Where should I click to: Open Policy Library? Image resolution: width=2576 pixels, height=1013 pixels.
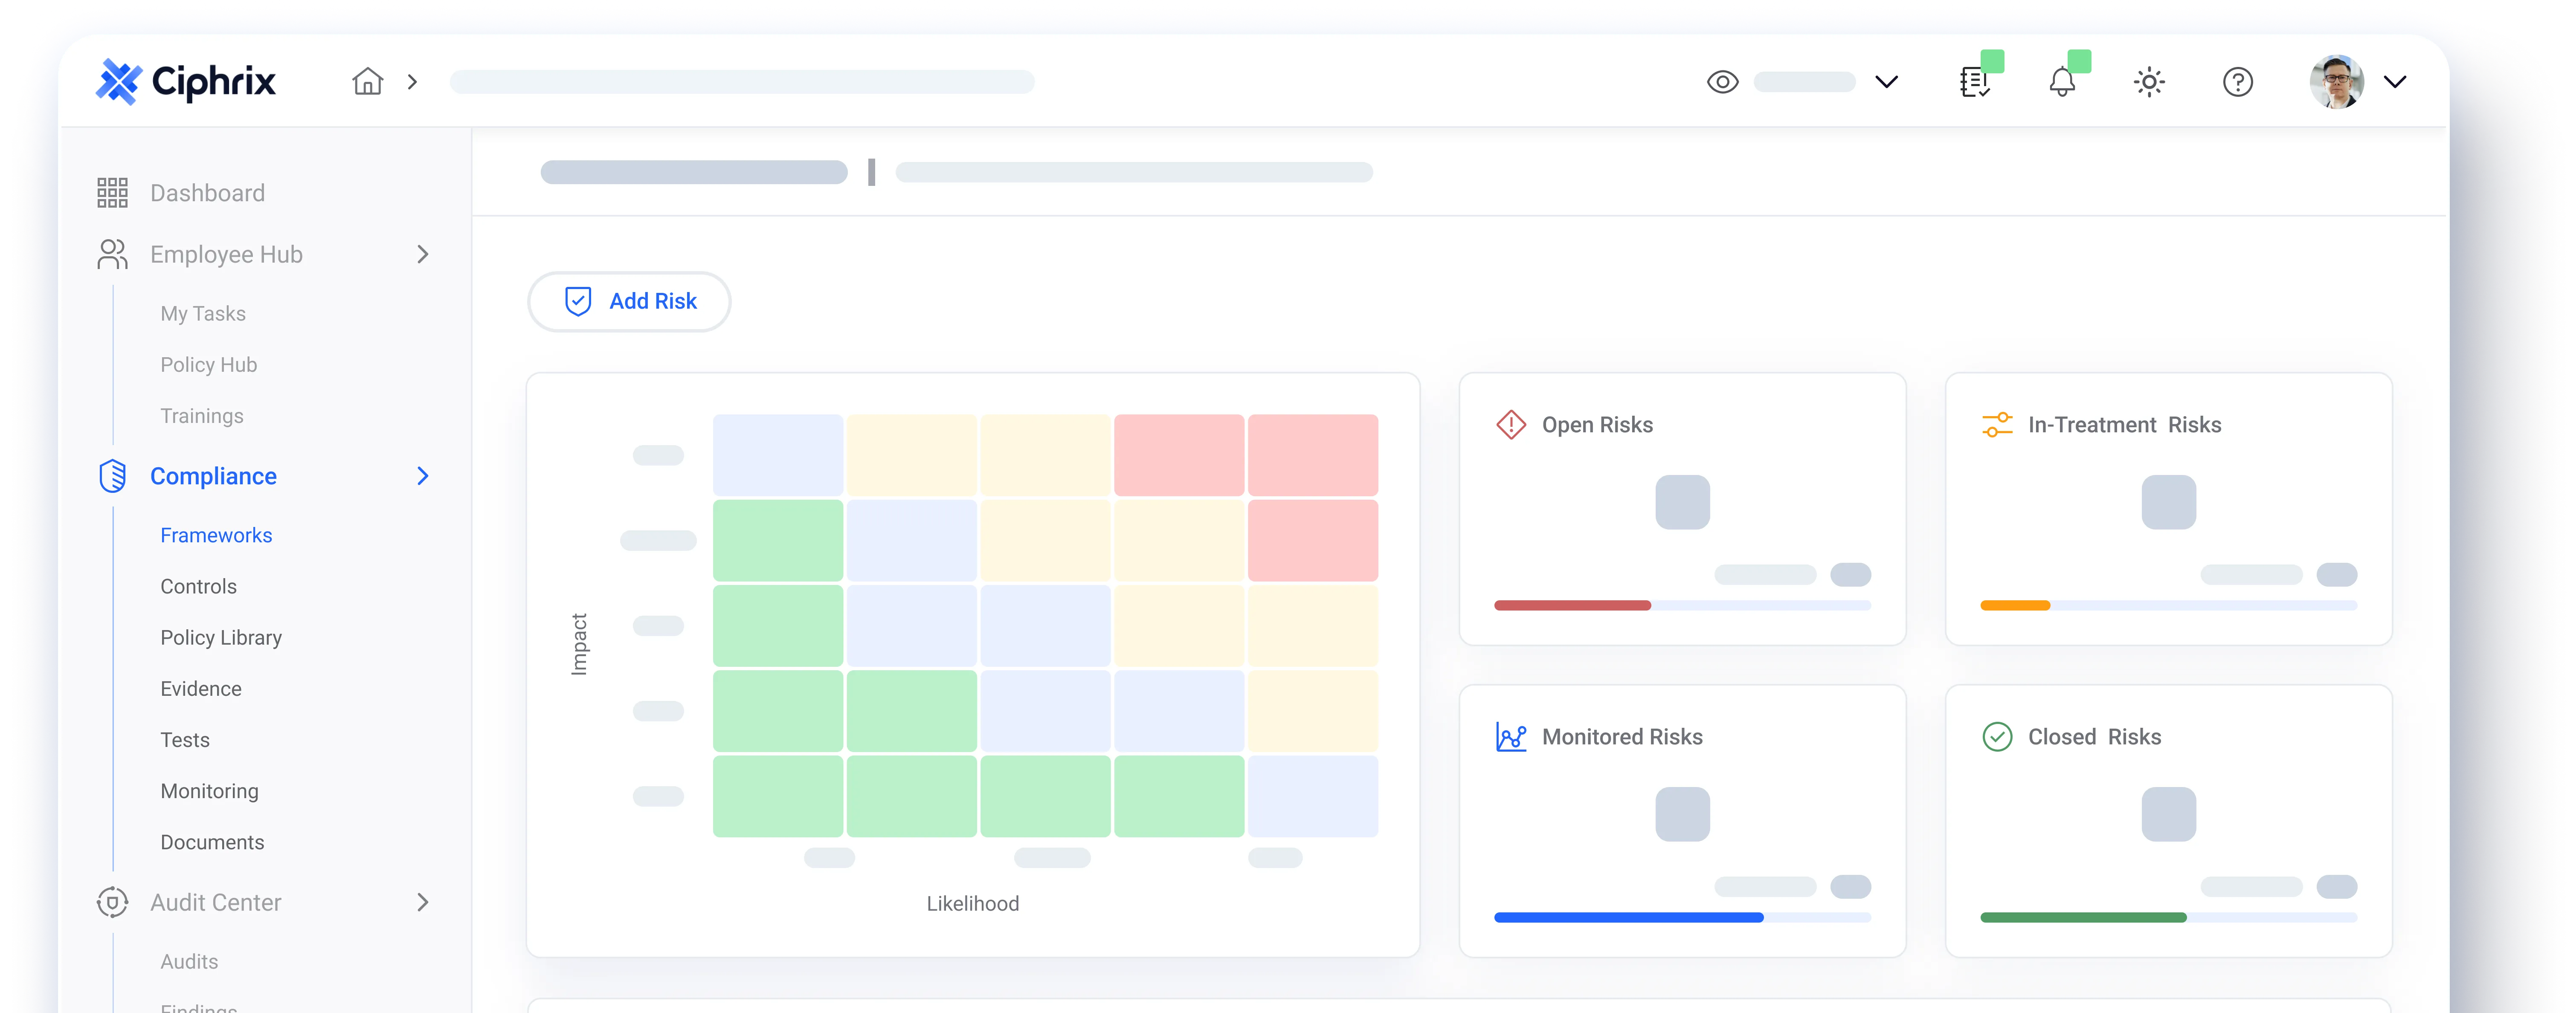pyautogui.click(x=221, y=638)
